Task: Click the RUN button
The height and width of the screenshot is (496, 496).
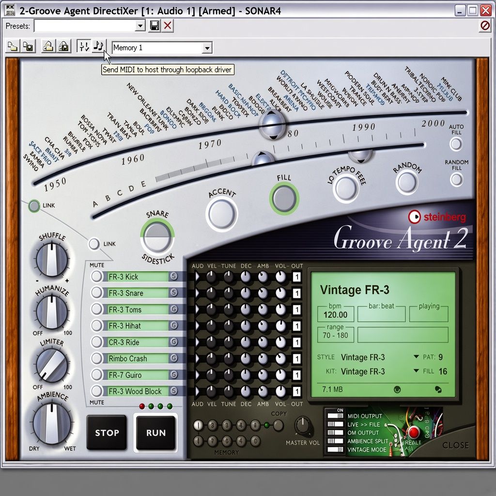Action: 155,433
